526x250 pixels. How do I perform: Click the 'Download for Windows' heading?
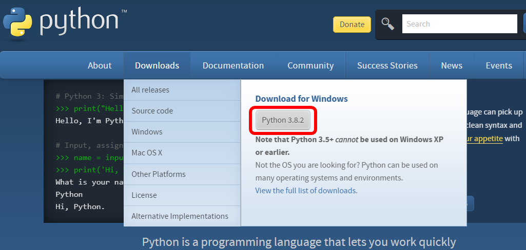(302, 99)
